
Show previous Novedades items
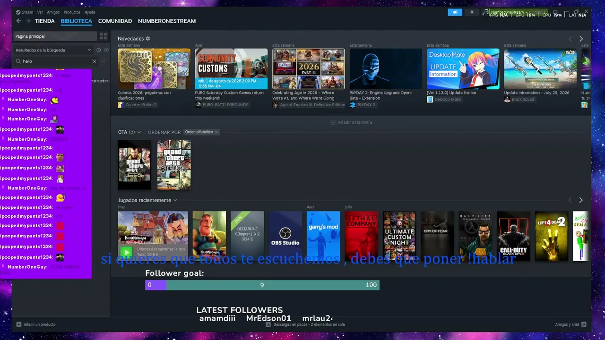pos(570,39)
